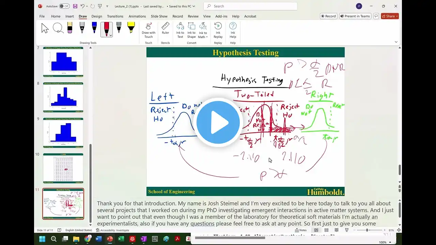Activate the Lasso Select tool
The width and height of the screenshot is (436, 245).
click(x=58, y=29)
